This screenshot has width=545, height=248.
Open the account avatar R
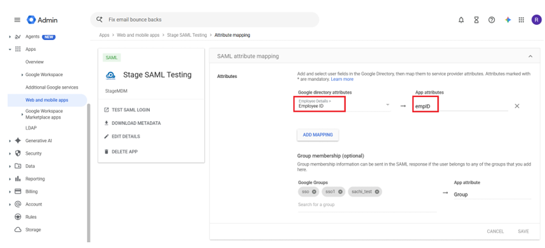coord(536,20)
